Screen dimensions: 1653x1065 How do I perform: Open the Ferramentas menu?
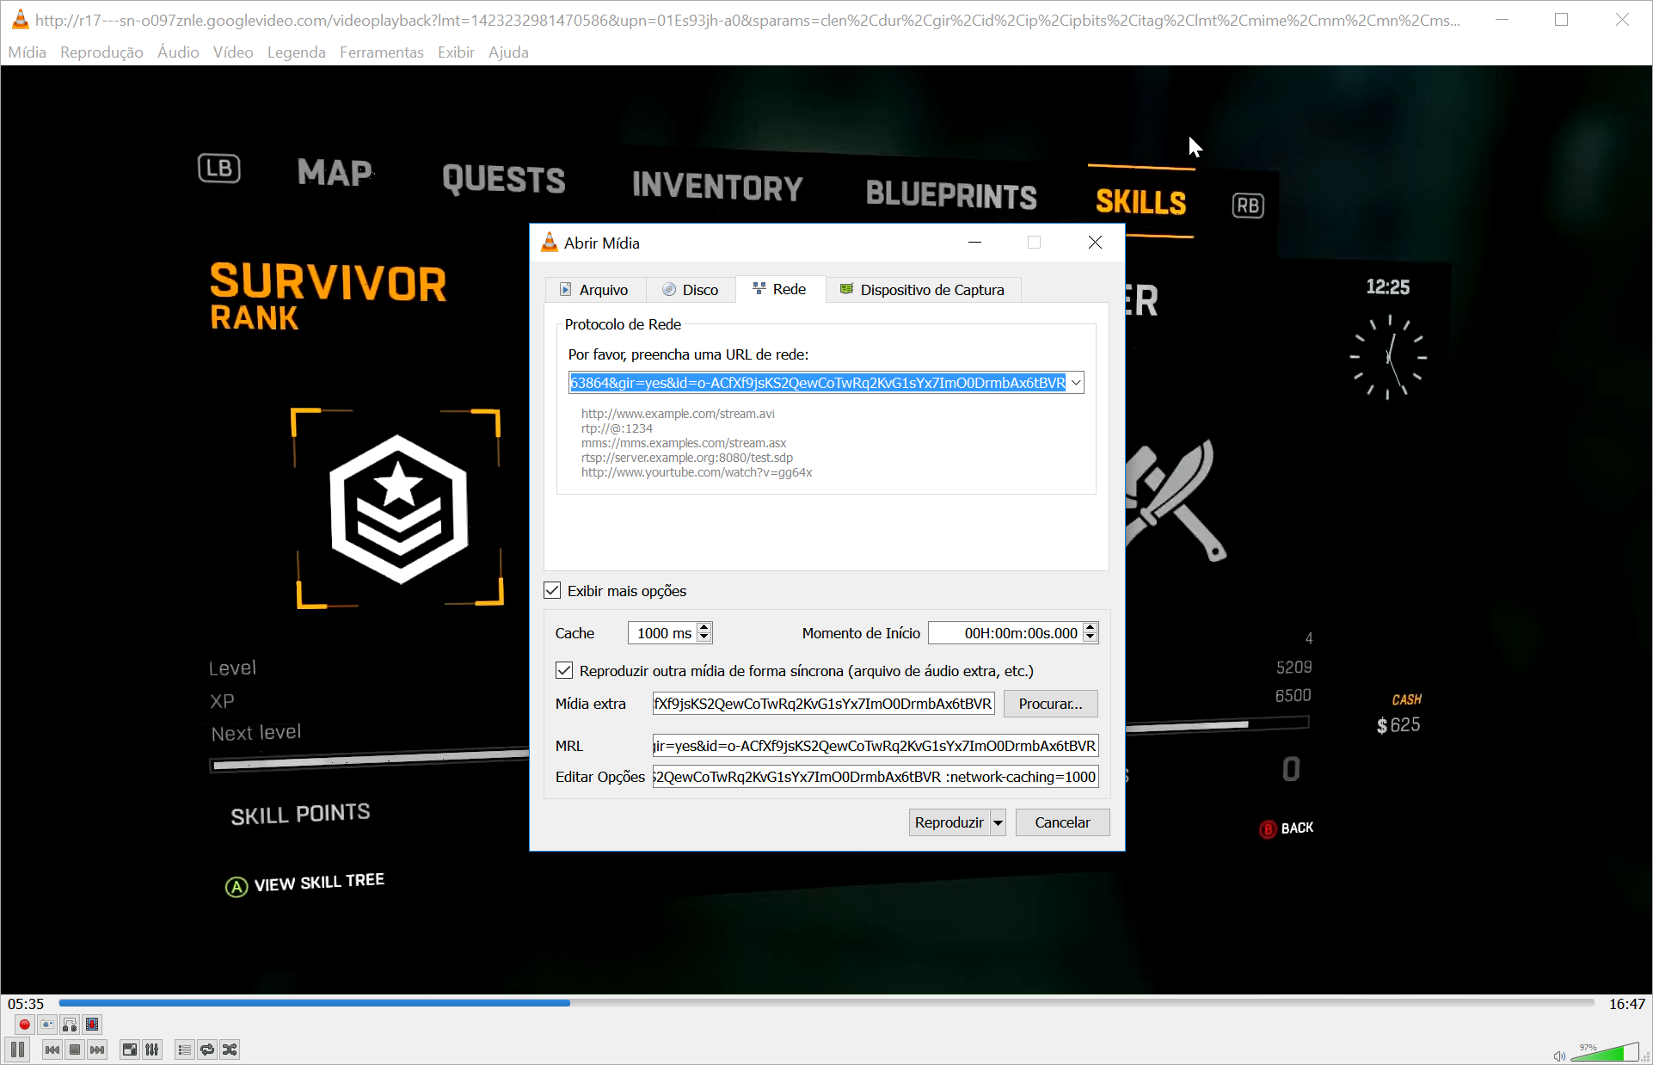click(382, 52)
